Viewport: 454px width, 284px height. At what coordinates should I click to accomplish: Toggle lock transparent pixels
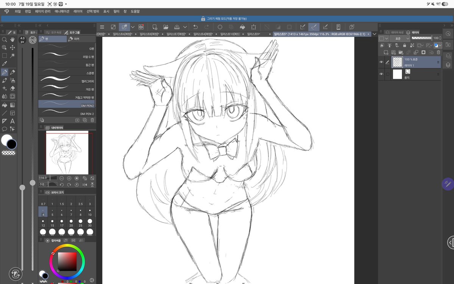(x=412, y=45)
